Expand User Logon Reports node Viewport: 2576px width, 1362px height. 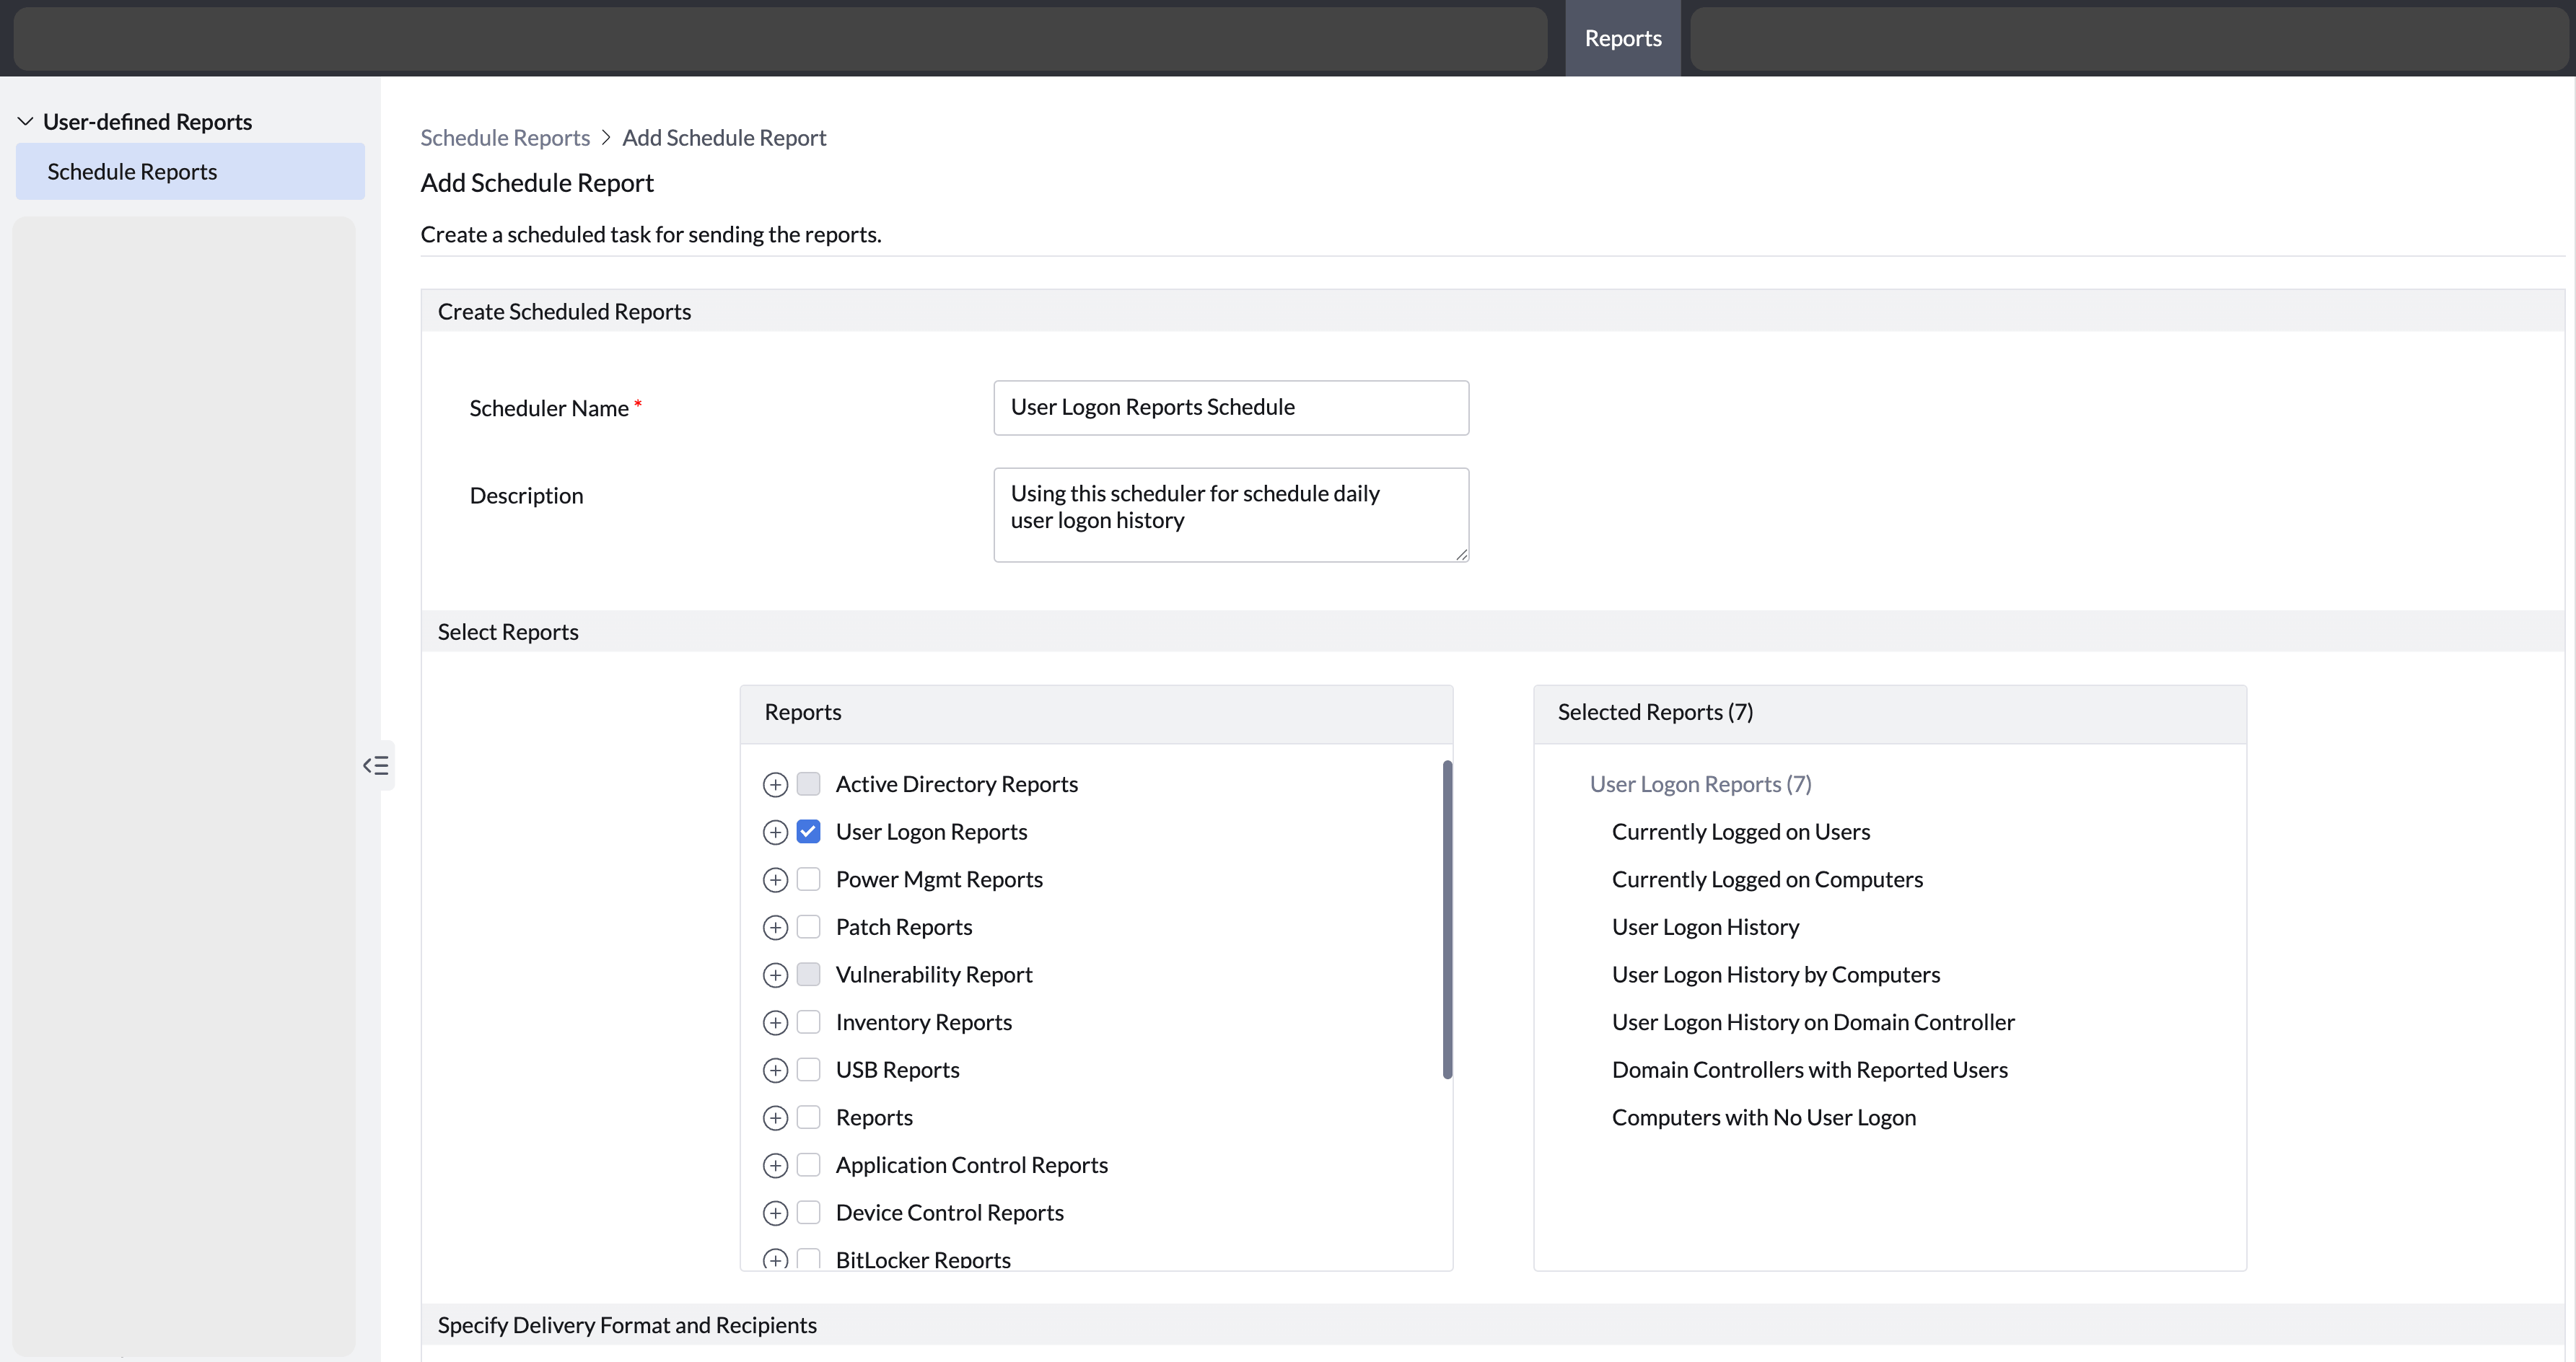[x=775, y=832]
